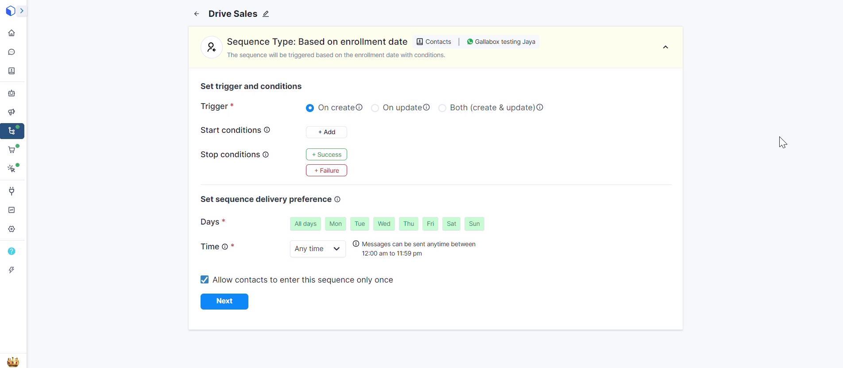Screen dimensions: 843x368
Task: Add a start condition
Action: [326, 132]
